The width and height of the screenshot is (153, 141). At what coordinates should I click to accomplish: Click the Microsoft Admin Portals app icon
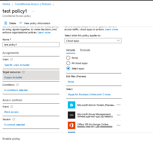71,105
